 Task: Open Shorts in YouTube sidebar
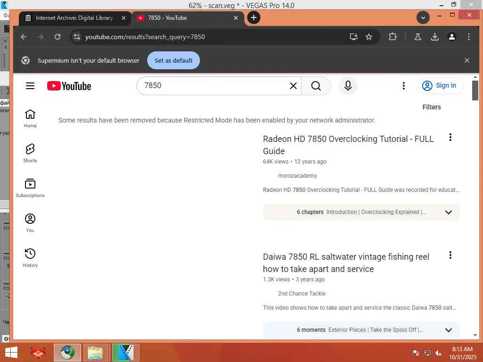pos(30,153)
